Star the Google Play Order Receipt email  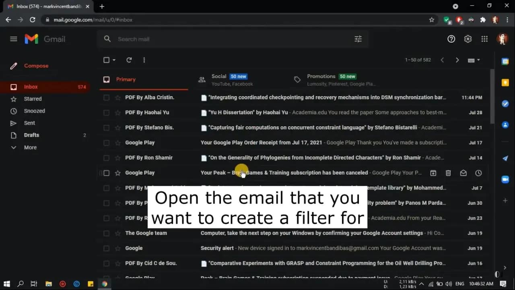117,143
